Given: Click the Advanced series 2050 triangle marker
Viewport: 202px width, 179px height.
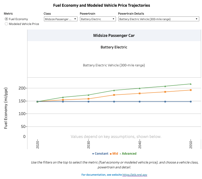Looking at the screenshot, I should pos(191,84).
